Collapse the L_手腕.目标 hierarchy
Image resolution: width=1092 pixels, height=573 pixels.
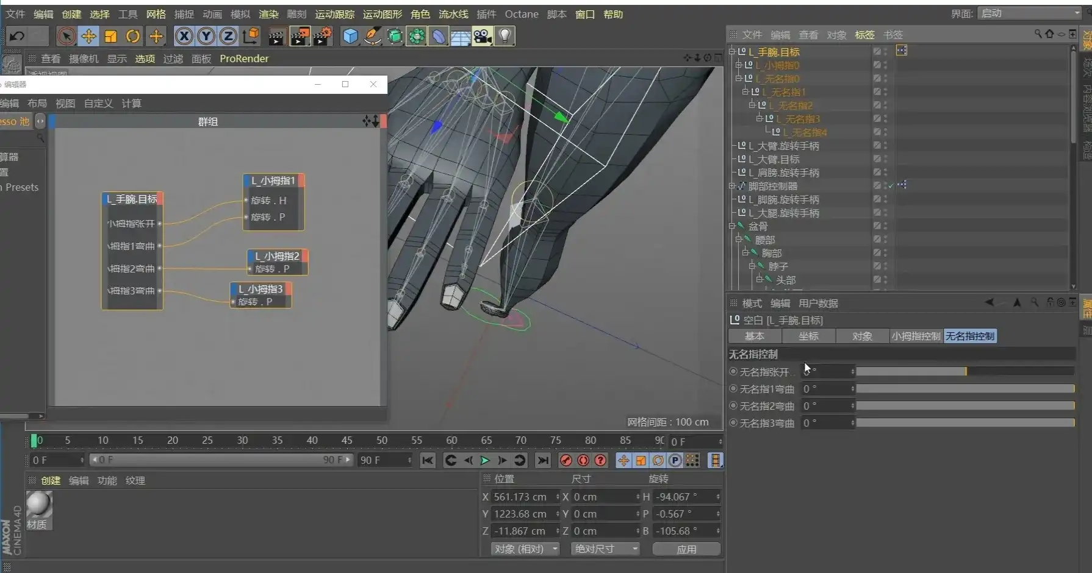point(731,52)
